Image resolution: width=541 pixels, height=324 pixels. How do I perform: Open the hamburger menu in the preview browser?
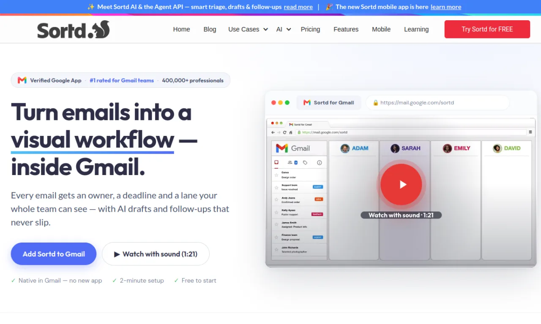point(530,132)
